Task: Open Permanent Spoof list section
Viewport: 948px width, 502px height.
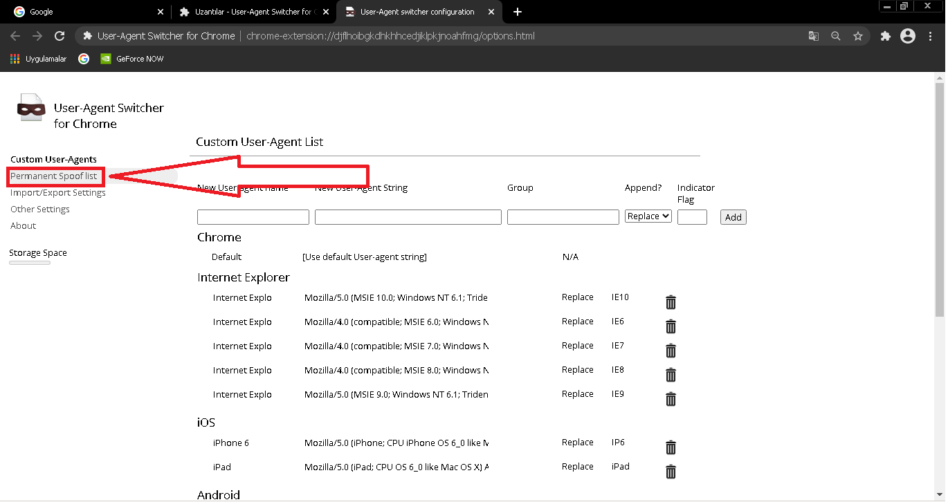Action: coord(53,176)
